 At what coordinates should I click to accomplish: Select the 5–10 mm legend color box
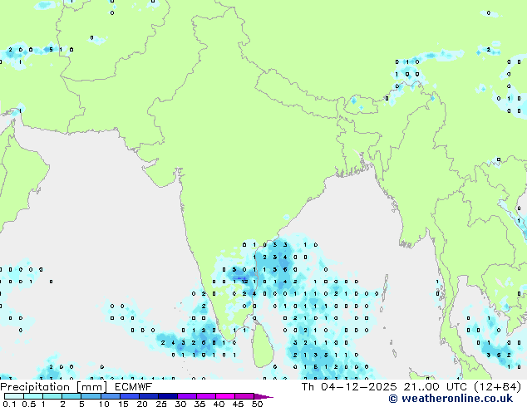pos(91,396)
